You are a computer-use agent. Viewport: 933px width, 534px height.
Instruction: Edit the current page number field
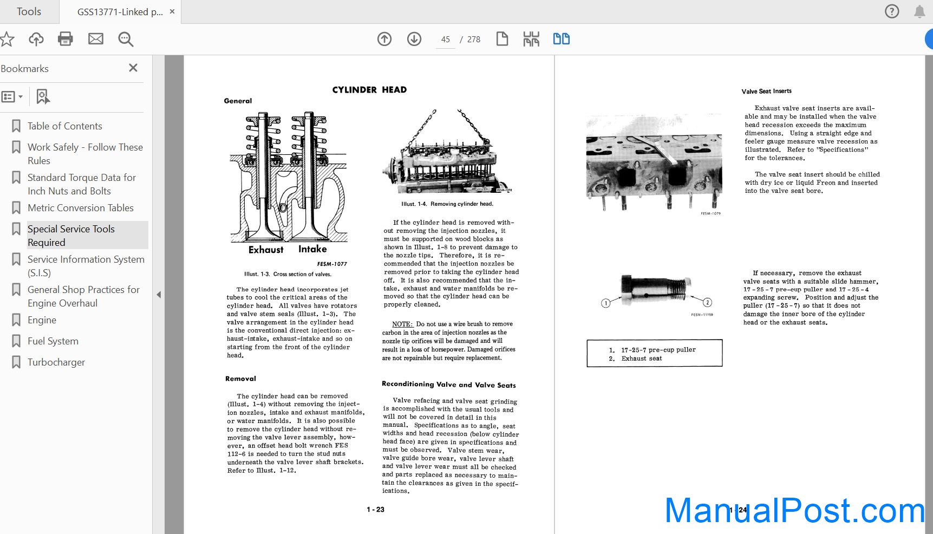(x=446, y=40)
